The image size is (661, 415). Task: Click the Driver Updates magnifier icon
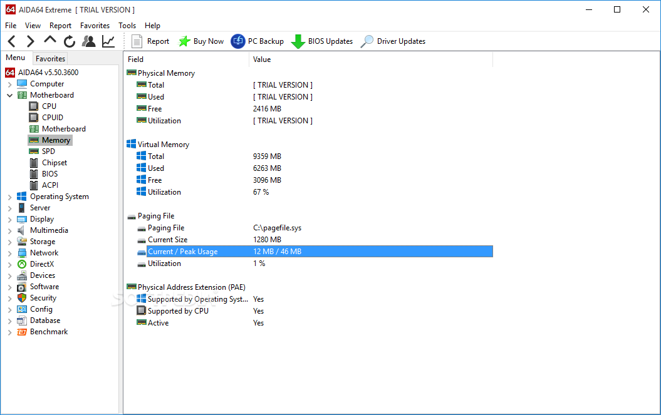(367, 41)
